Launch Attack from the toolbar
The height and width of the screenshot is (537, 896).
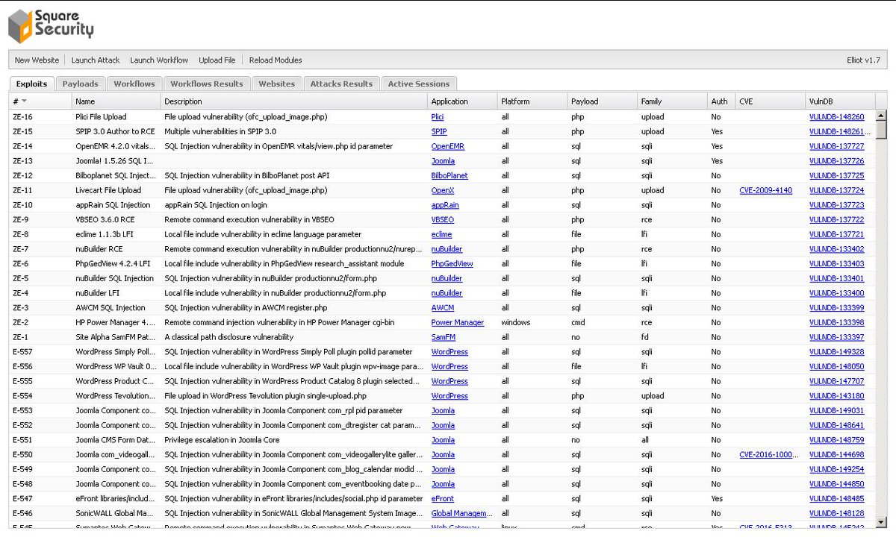96,60
